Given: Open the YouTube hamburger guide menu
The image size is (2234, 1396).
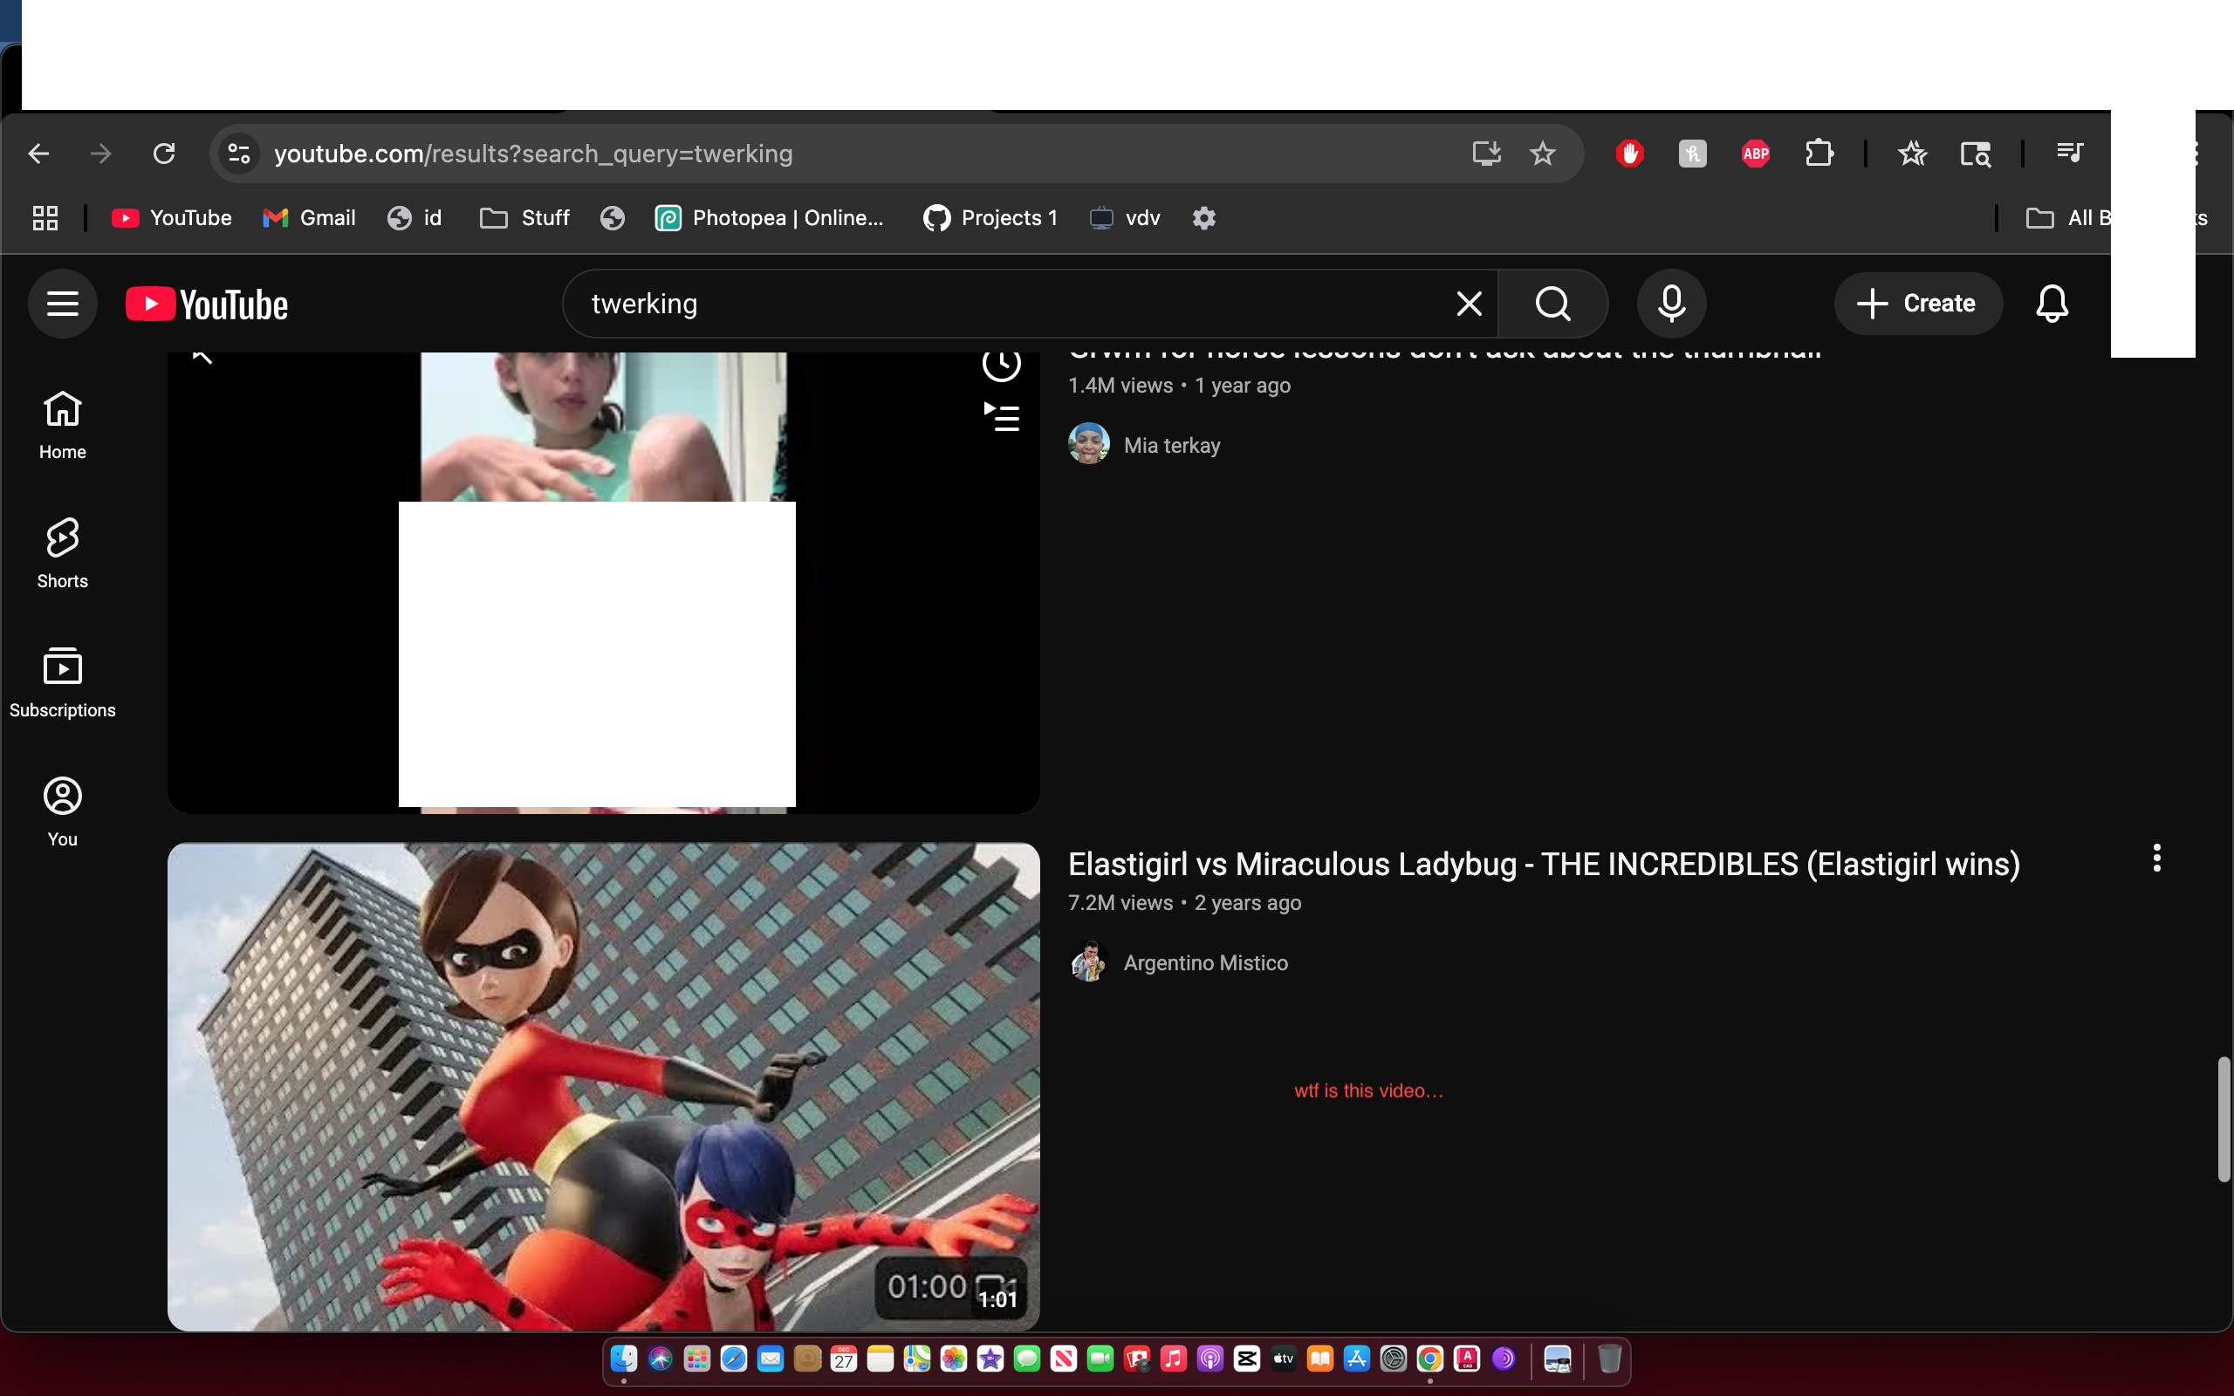Looking at the screenshot, I should point(62,304).
